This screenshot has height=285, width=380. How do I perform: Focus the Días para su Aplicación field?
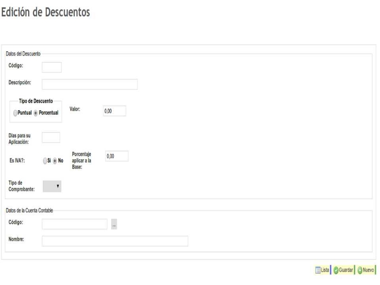pyautogui.click(x=51, y=137)
